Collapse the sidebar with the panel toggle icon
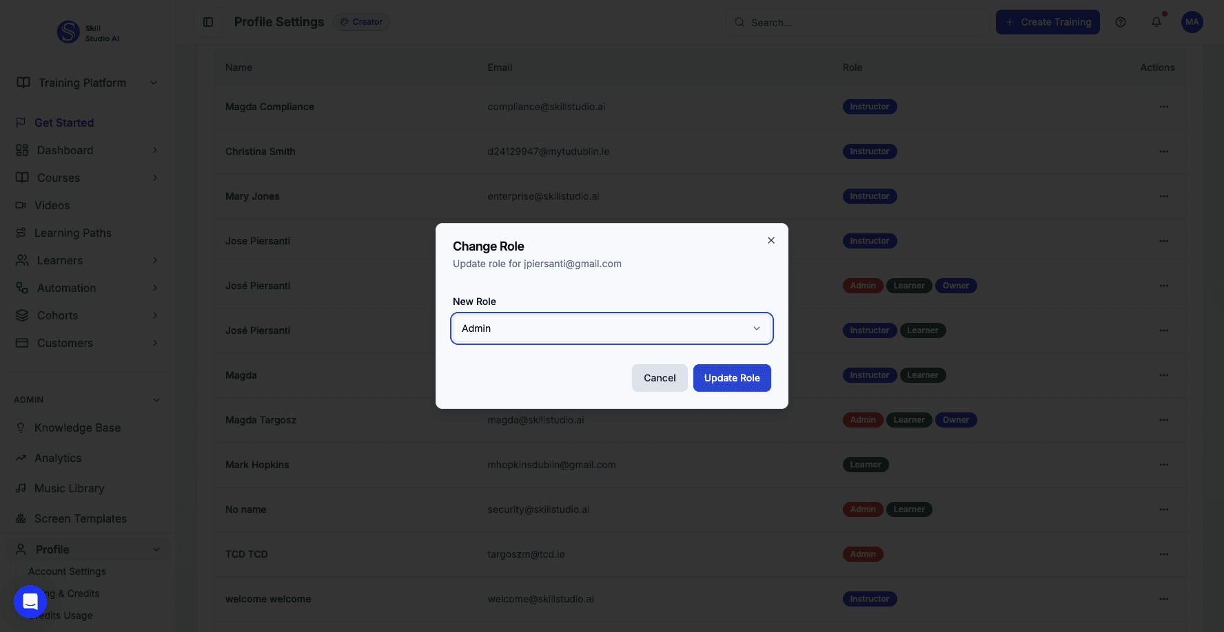 click(207, 22)
